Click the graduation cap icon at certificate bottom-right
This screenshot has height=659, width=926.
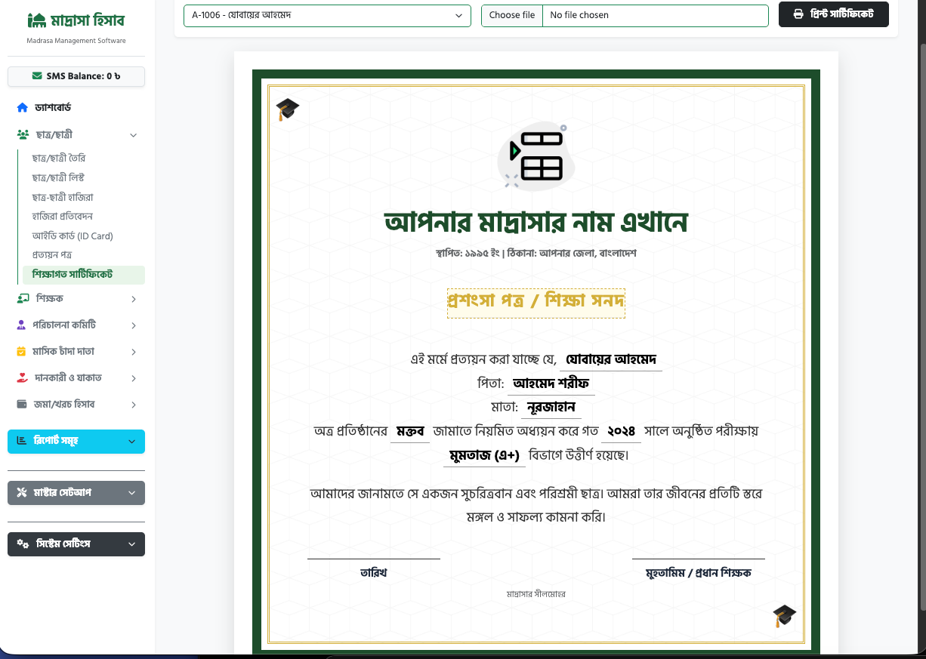[785, 616]
